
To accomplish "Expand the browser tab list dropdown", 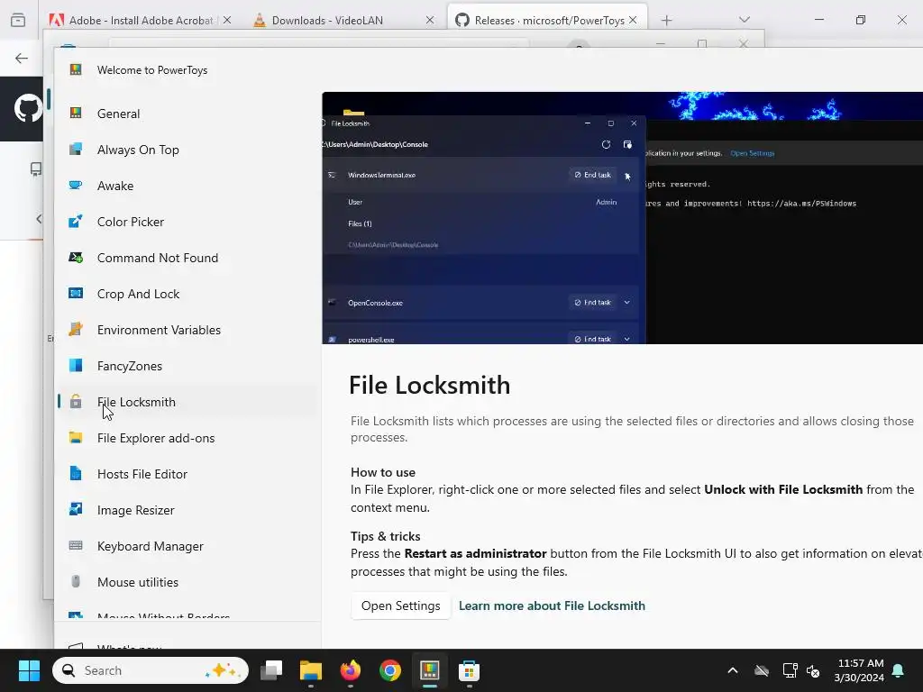I will tap(744, 20).
